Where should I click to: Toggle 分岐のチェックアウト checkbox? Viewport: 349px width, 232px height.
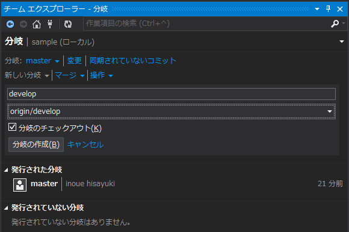tap(12, 127)
